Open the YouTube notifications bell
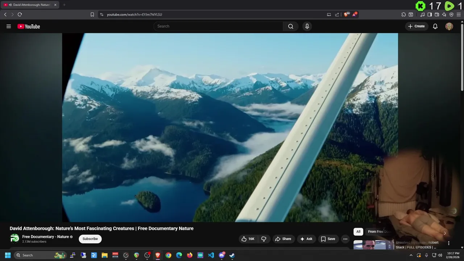 pyautogui.click(x=435, y=26)
